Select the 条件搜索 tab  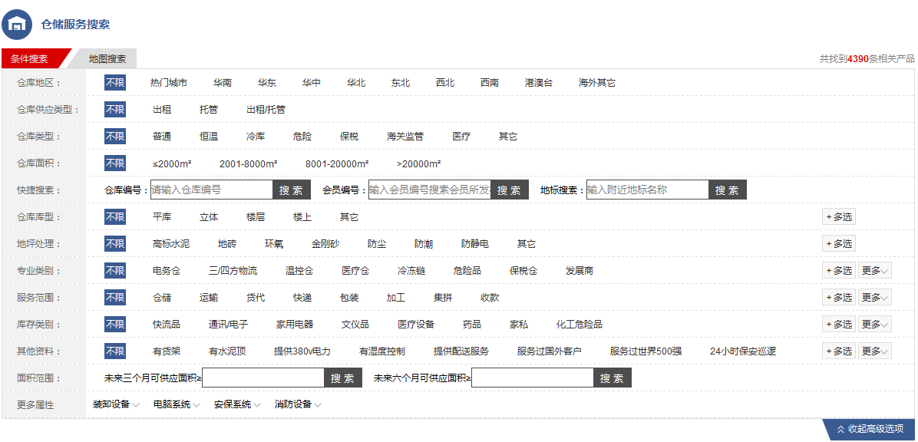[x=30, y=59]
